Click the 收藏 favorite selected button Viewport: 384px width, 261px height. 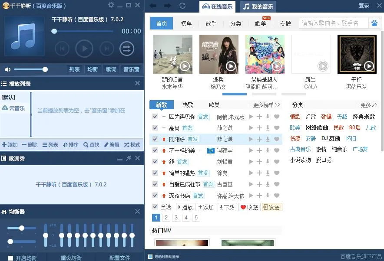click(249, 207)
